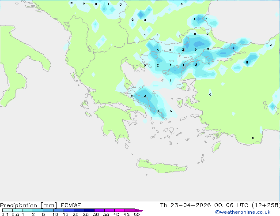The width and height of the screenshot is (280, 216).
Task: Click the purple arrow beyond 50 mm
Action: click(140, 210)
